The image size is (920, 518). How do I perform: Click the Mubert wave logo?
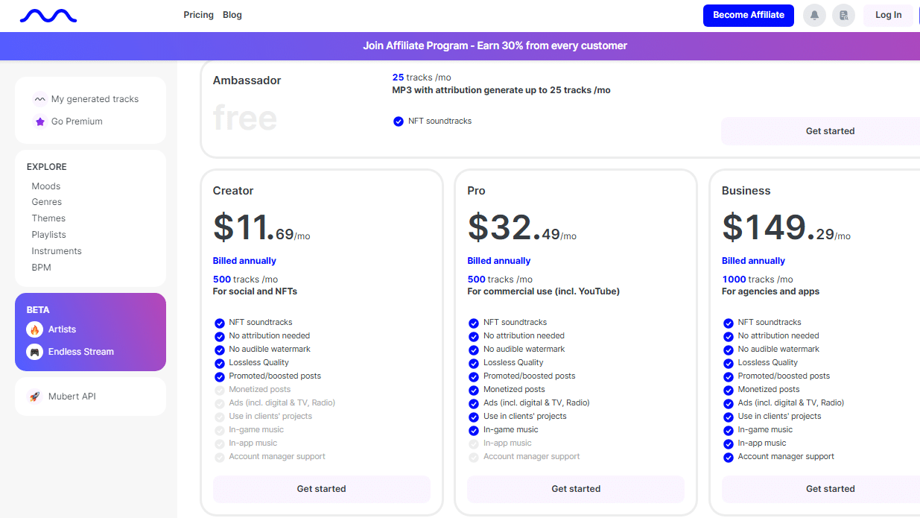[48, 15]
